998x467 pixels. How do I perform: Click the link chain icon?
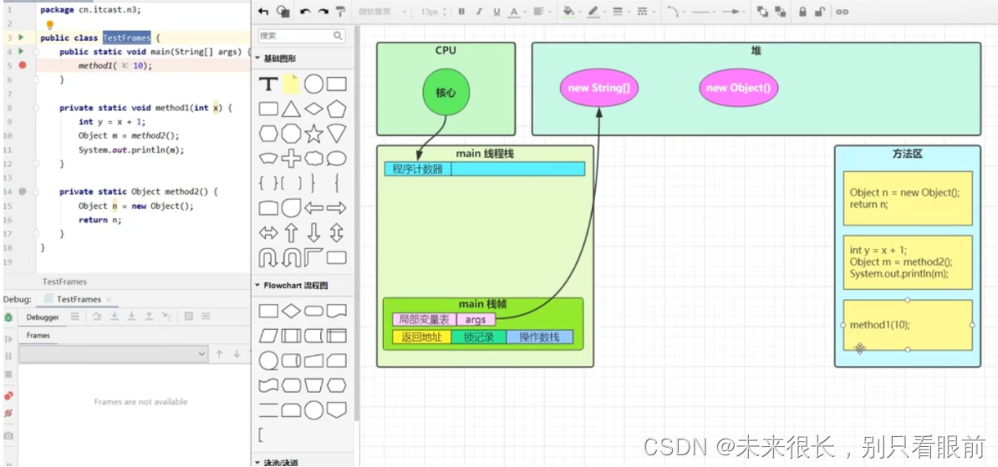tap(842, 12)
